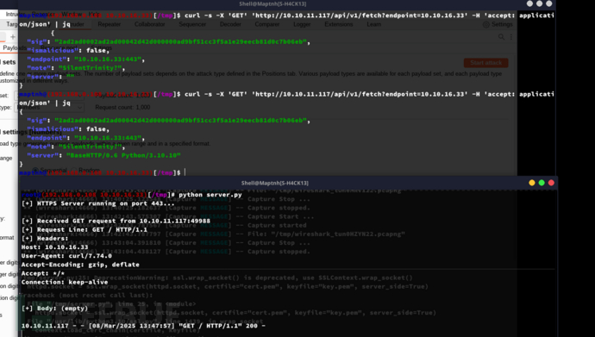595x337 pixels.
Task: Open the Resource pool sub-tab
Action: pos(59,47)
